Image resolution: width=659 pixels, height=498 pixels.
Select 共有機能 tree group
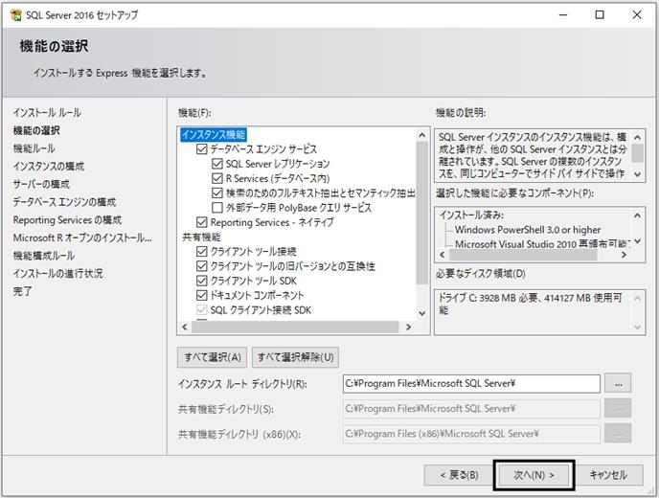[201, 237]
